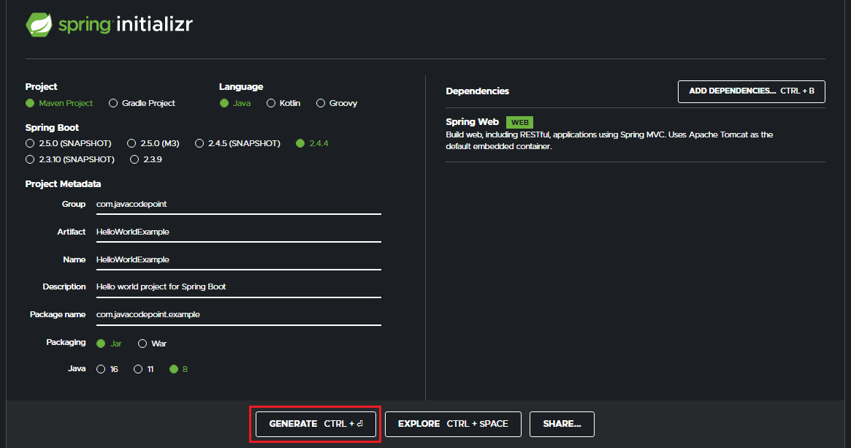This screenshot has width=851, height=448.
Task: Open the SHARE dialog
Action: point(562,424)
